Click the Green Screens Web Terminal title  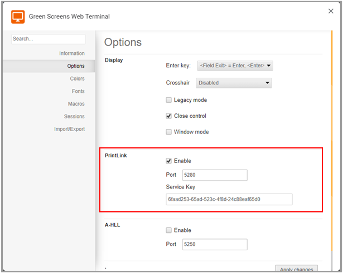[69, 17]
